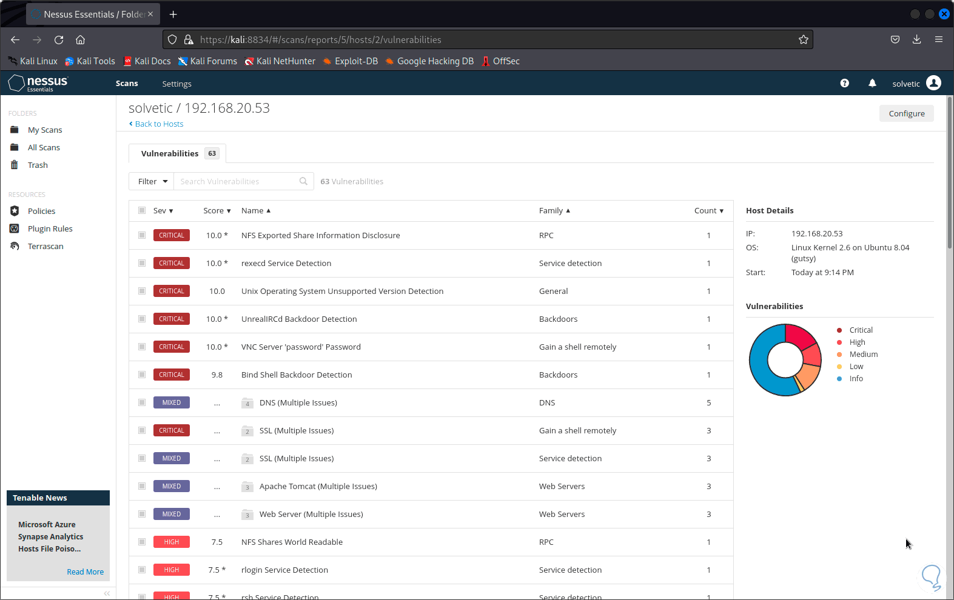
Task: Click the Terrascan icon
Action: click(x=15, y=246)
